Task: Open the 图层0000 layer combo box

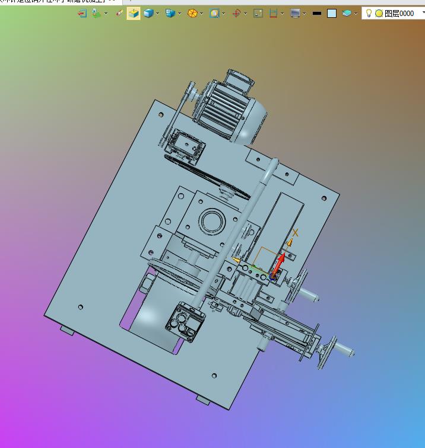Action: pyautogui.click(x=394, y=14)
